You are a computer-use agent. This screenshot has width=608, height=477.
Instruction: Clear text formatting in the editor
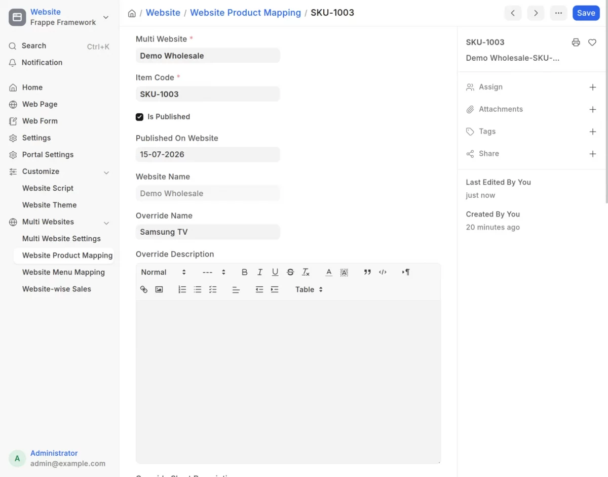point(306,272)
